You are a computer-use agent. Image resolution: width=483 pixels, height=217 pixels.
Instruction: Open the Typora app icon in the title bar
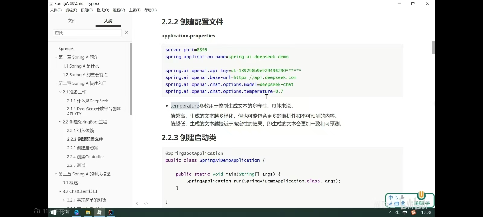pos(51,4)
